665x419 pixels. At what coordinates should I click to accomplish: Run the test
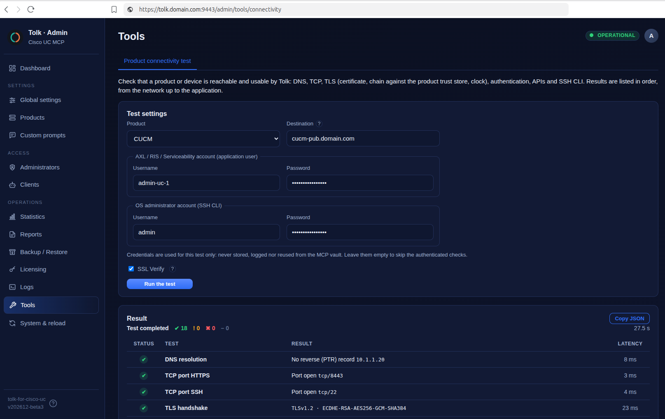(160, 284)
